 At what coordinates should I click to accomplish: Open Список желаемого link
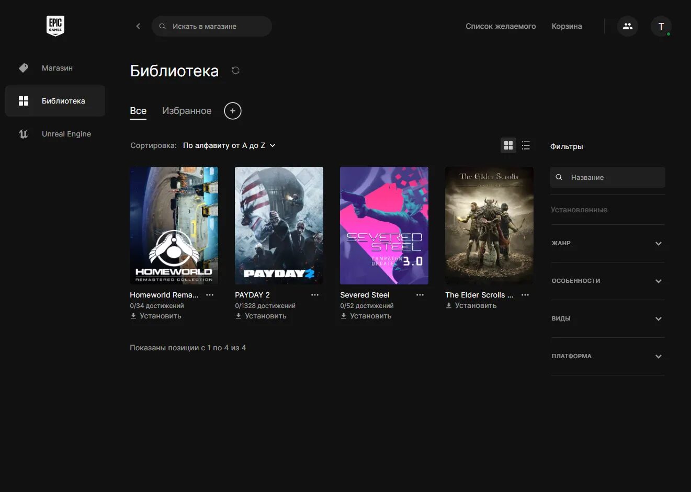[x=501, y=26]
